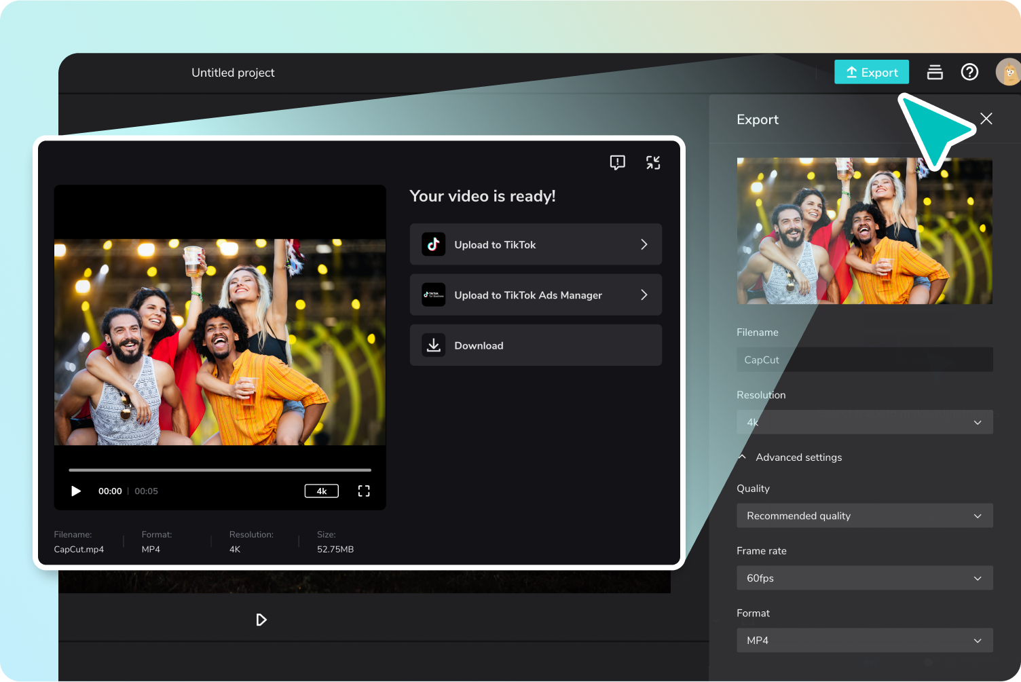
Task: Choose Upload to TikTok
Action: (x=536, y=244)
